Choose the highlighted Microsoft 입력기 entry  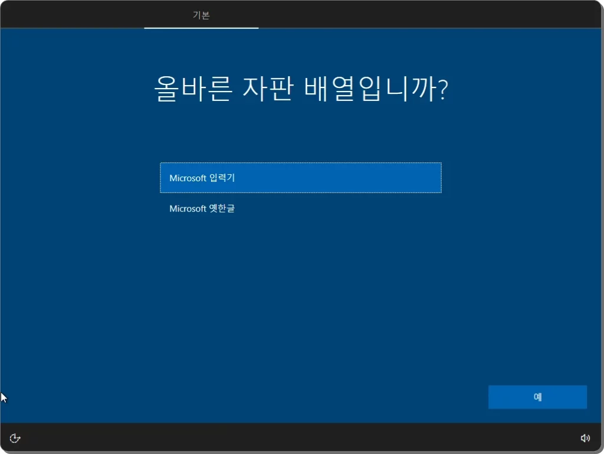point(300,178)
